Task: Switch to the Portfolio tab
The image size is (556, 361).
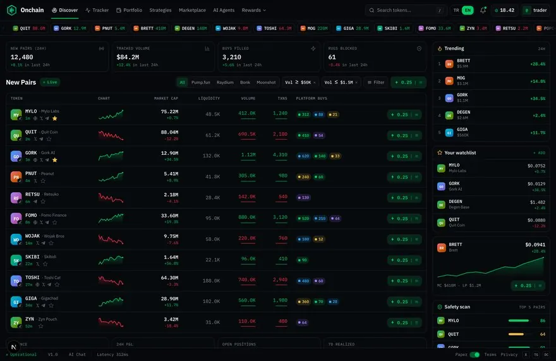Action: pyautogui.click(x=129, y=10)
